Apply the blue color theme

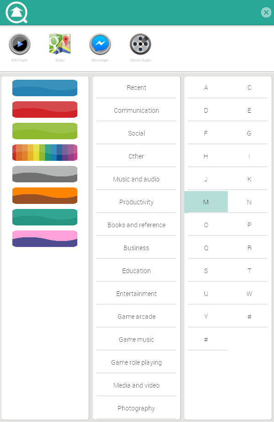[x=44, y=88]
